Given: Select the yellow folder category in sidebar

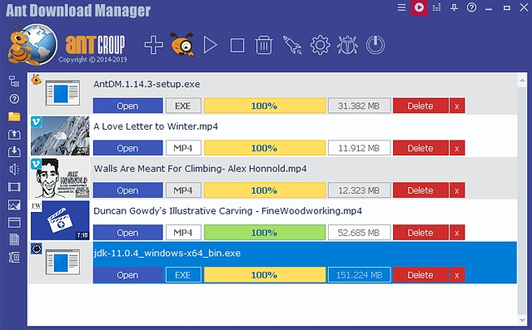Looking at the screenshot, I should pyautogui.click(x=14, y=116).
